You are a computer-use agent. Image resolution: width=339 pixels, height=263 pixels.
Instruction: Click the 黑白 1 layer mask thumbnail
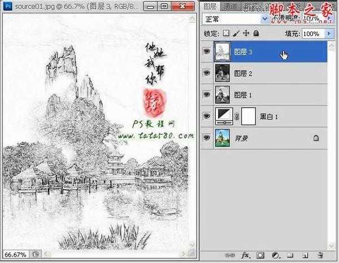click(249, 116)
